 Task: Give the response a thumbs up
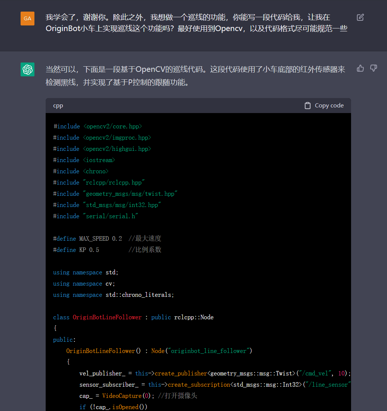pos(360,68)
